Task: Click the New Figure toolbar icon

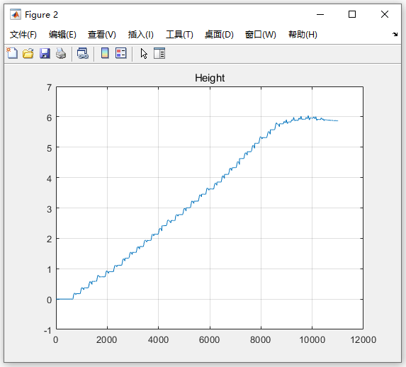Action: (12, 53)
